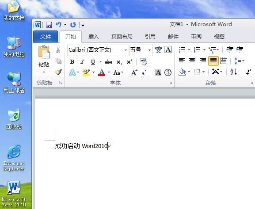Click the Shading paint bucket icon
This screenshot has height=209, width=255.
coord(182,72)
